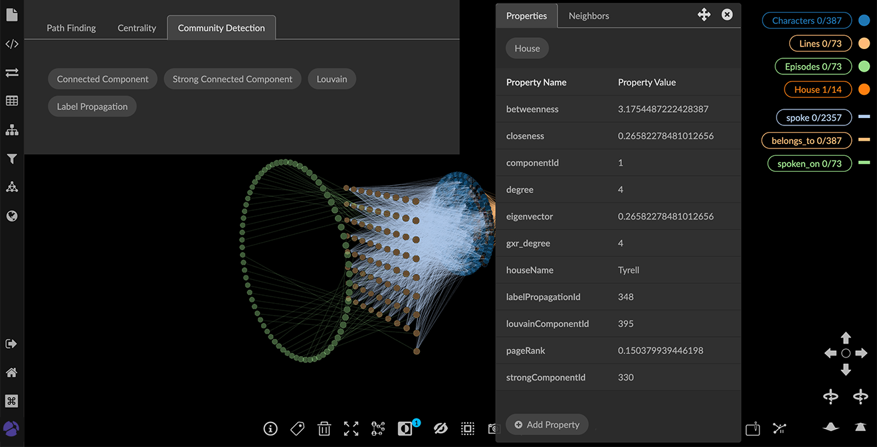Click the trash delete icon in bottom toolbar
This screenshot has height=447, width=877.
324,428
